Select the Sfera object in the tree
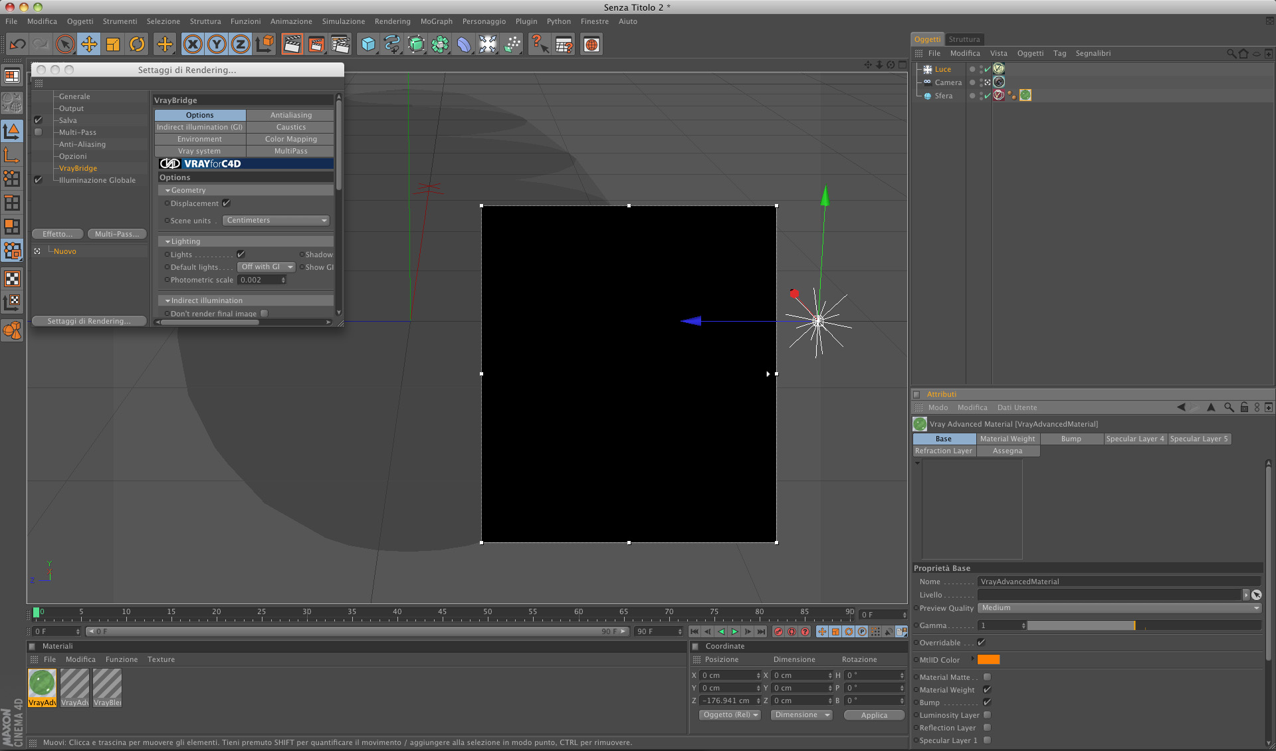 [x=943, y=96]
